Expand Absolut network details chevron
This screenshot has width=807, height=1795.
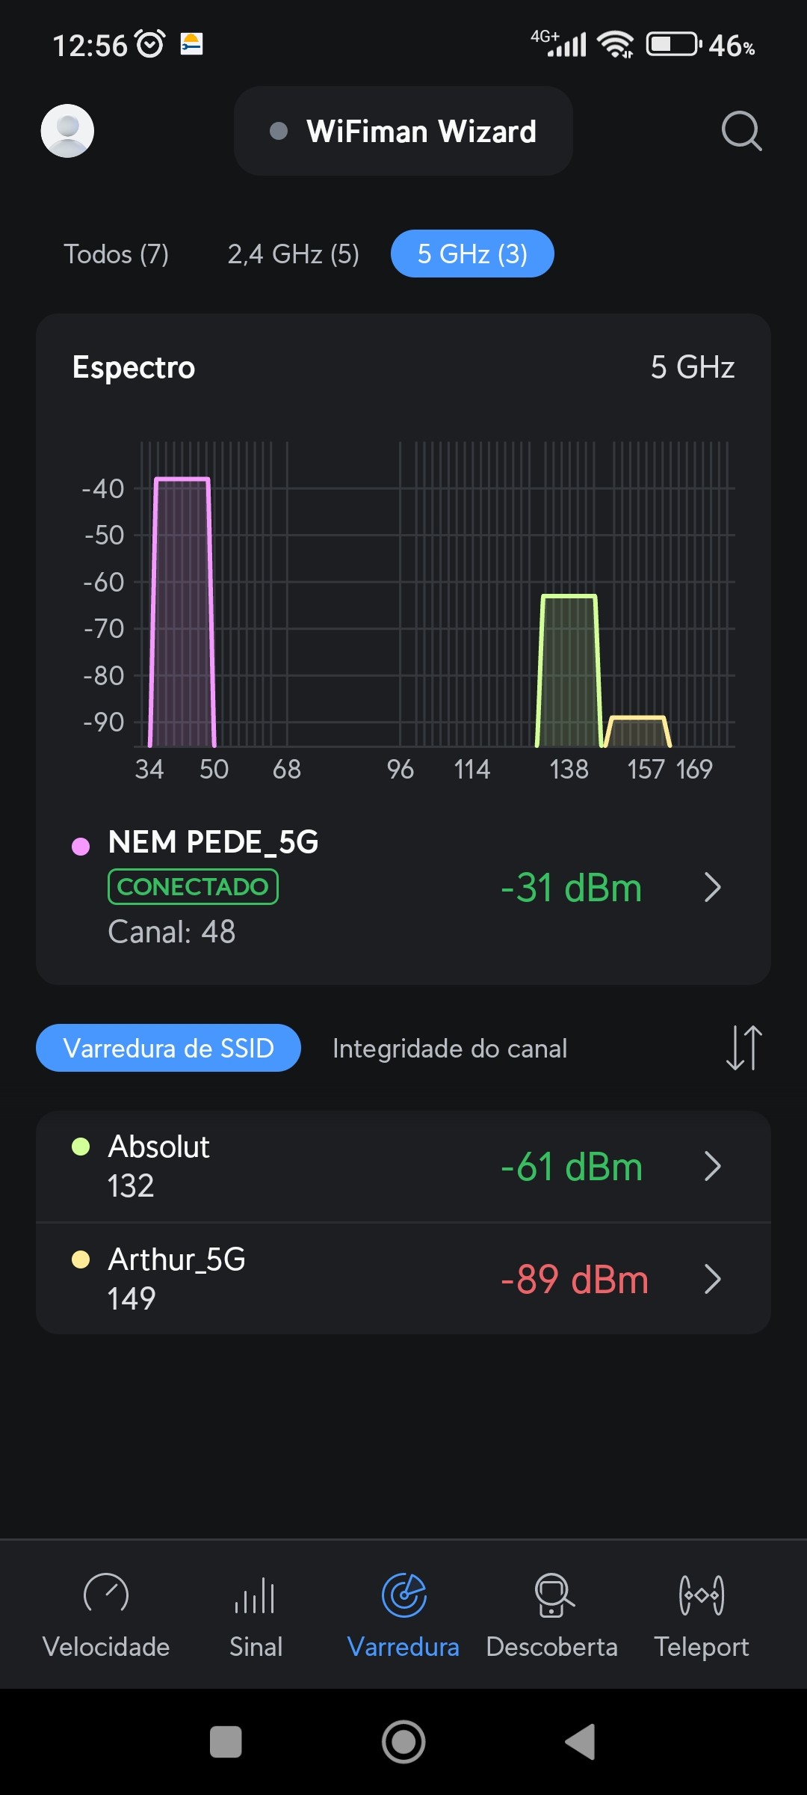pos(713,1166)
